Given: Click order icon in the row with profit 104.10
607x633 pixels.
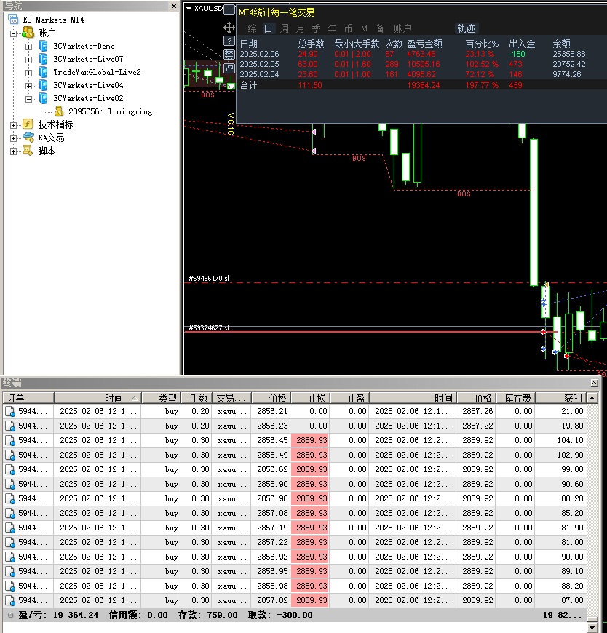Looking at the screenshot, I should coord(10,440).
